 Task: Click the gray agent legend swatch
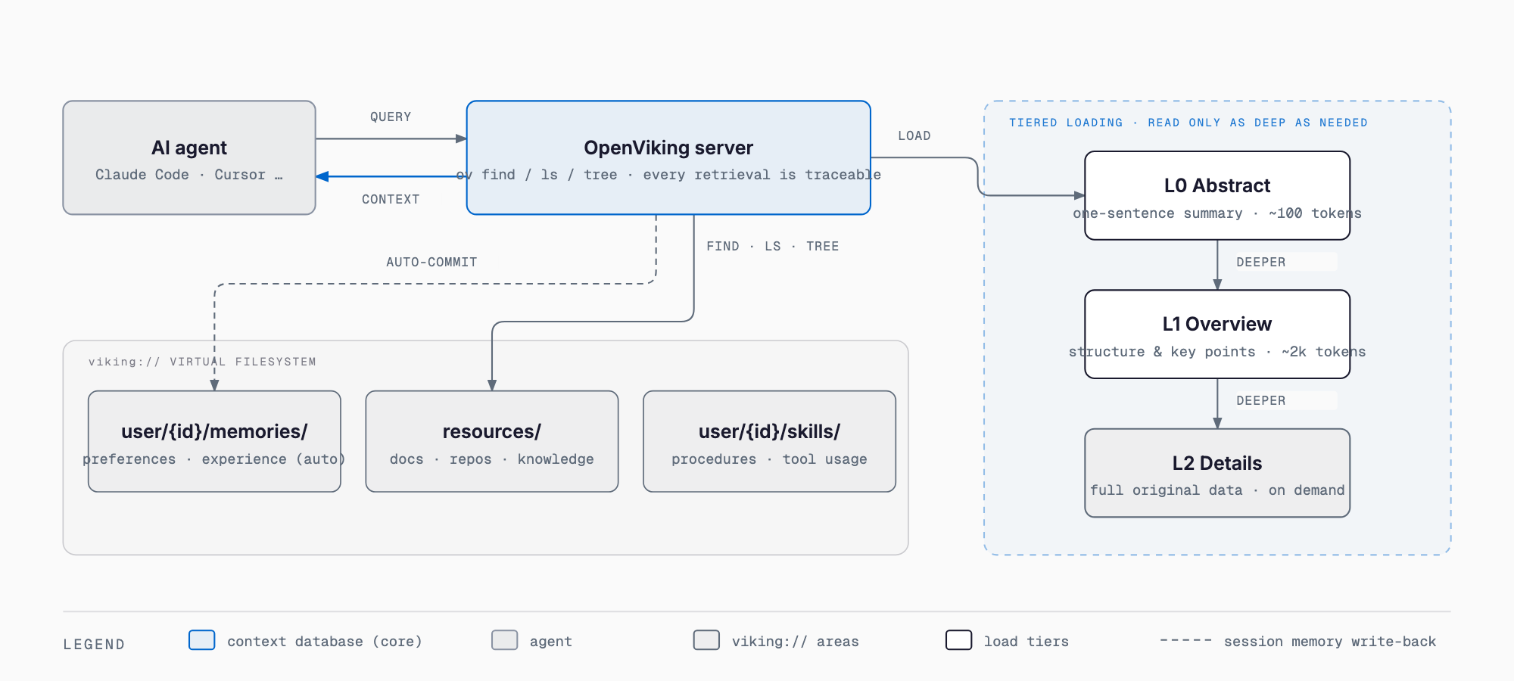click(505, 640)
